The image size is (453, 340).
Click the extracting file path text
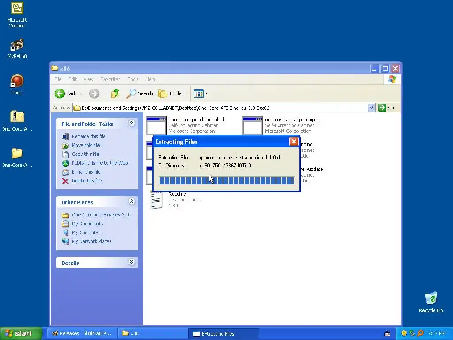click(x=240, y=158)
